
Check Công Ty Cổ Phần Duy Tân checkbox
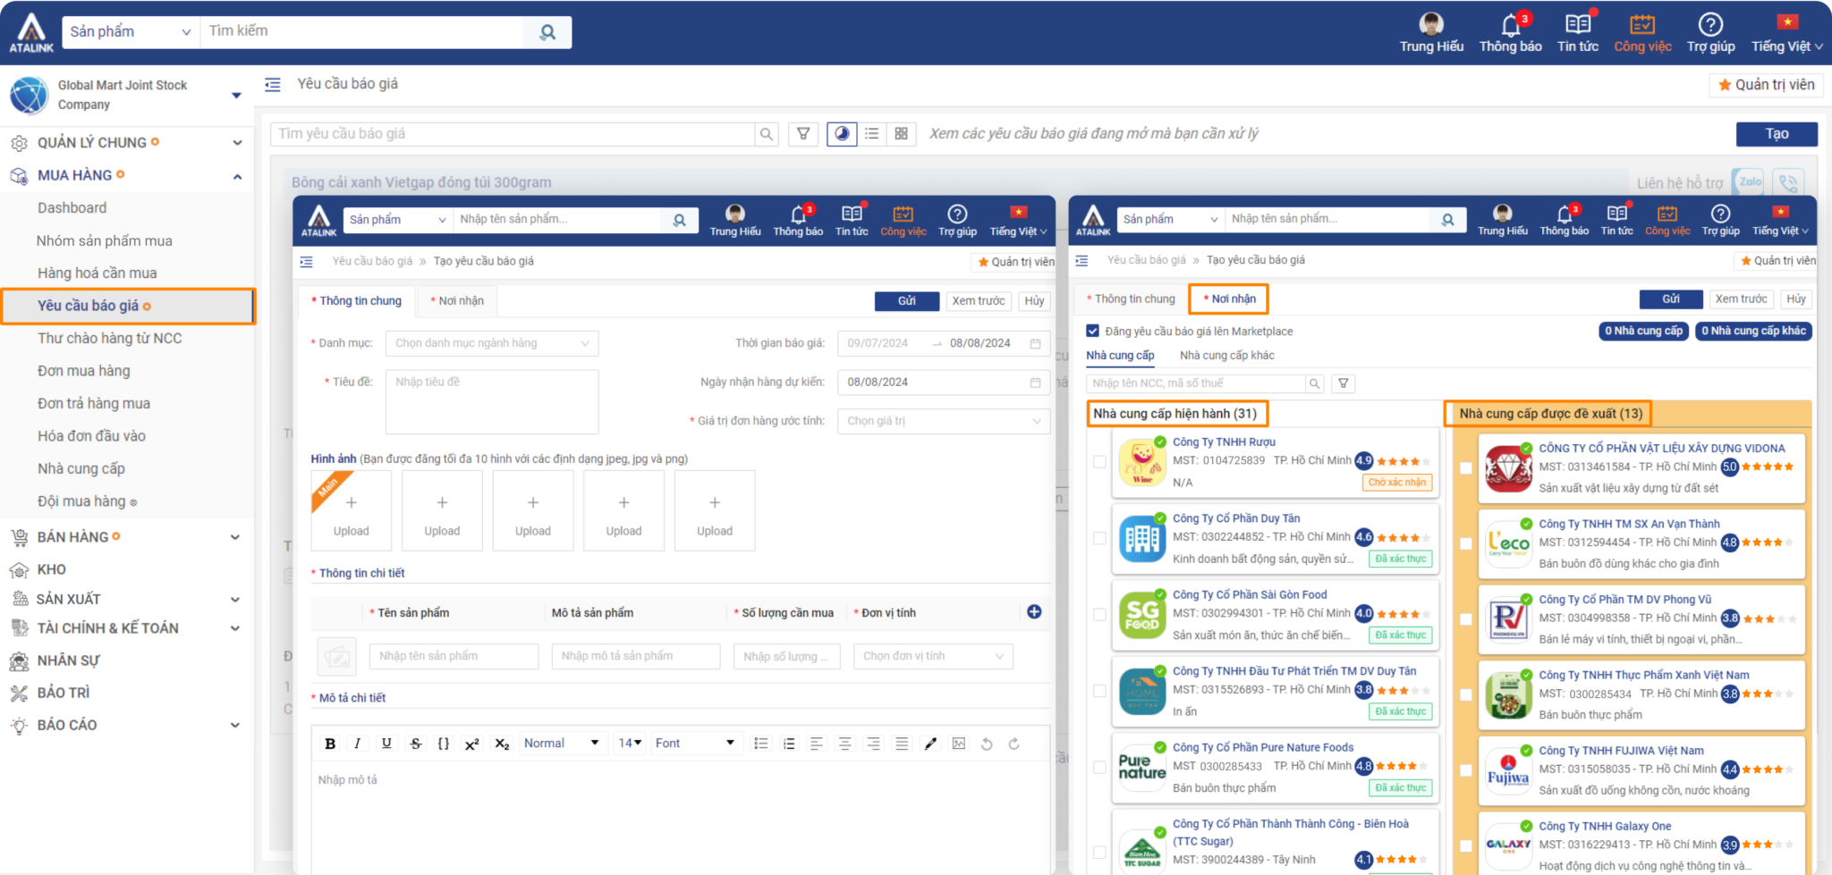(1099, 538)
